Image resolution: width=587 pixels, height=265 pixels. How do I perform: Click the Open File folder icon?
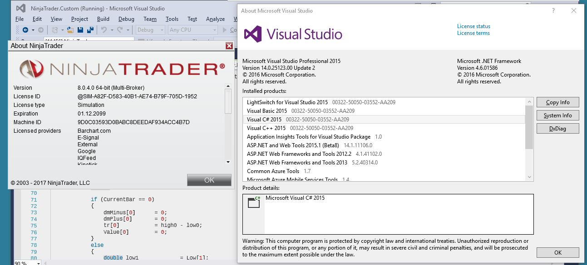tap(70, 30)
